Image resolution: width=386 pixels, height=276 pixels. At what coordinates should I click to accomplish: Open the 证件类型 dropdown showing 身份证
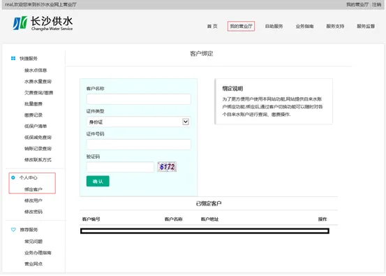[x=139, y=122]
